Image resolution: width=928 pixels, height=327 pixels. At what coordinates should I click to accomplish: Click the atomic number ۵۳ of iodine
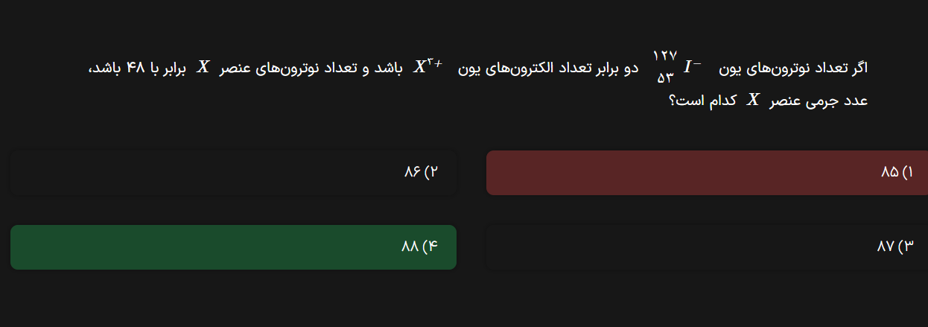pyautogui.click(x=664, y=78)
